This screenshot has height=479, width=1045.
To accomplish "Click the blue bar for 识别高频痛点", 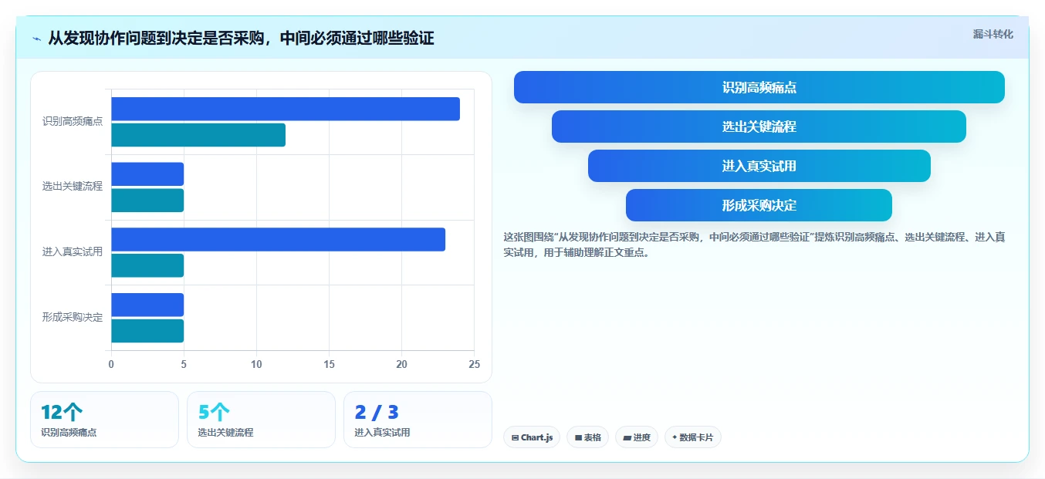I will [x=286, y=109].
